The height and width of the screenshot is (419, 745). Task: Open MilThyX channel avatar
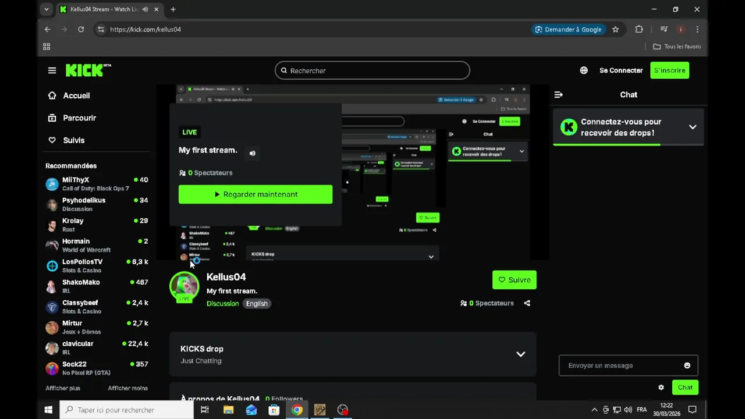(52, 184)
